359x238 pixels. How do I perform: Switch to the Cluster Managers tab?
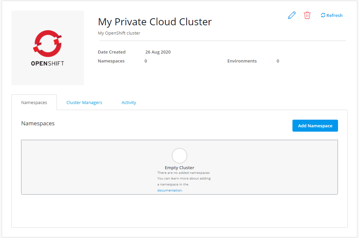pos(84,102)
